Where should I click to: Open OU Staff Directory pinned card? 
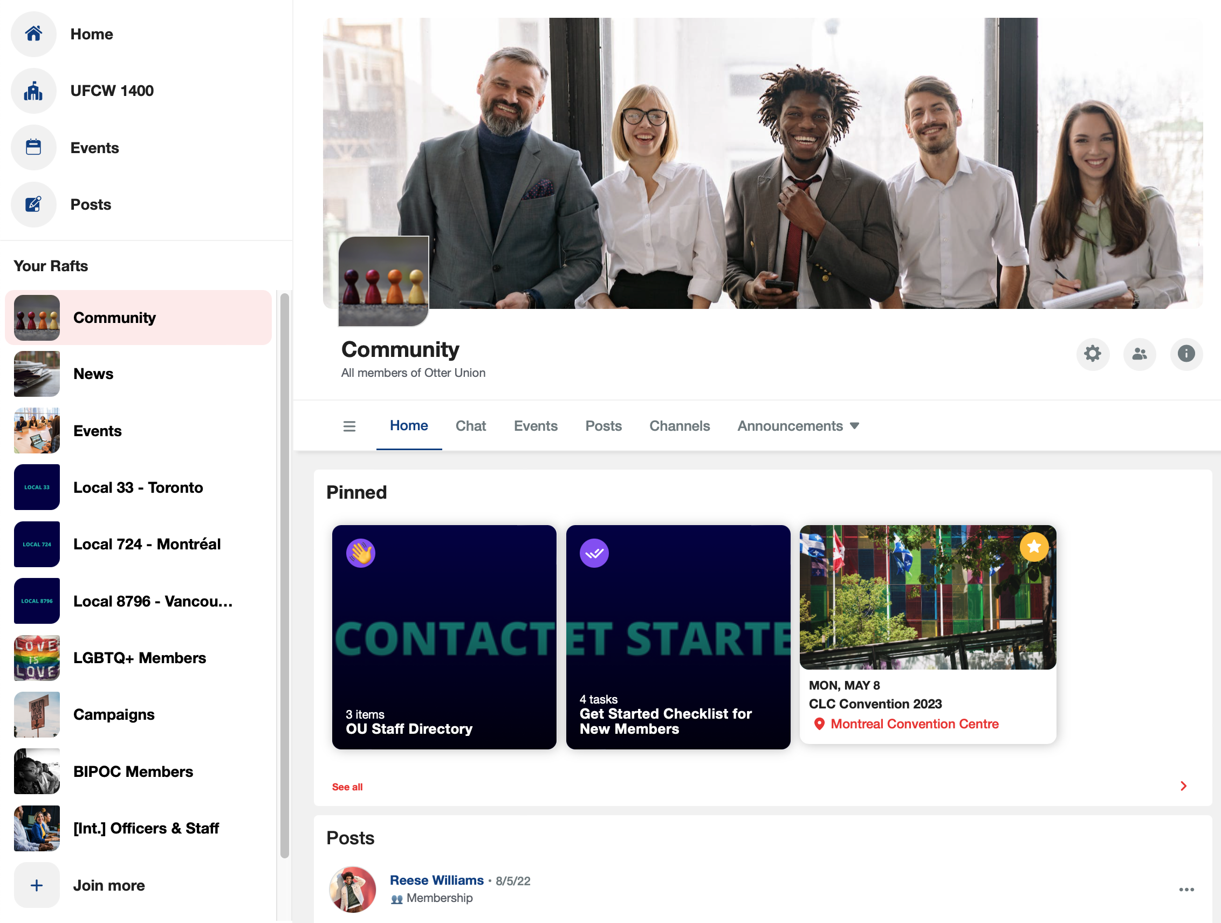click(444, 637)
